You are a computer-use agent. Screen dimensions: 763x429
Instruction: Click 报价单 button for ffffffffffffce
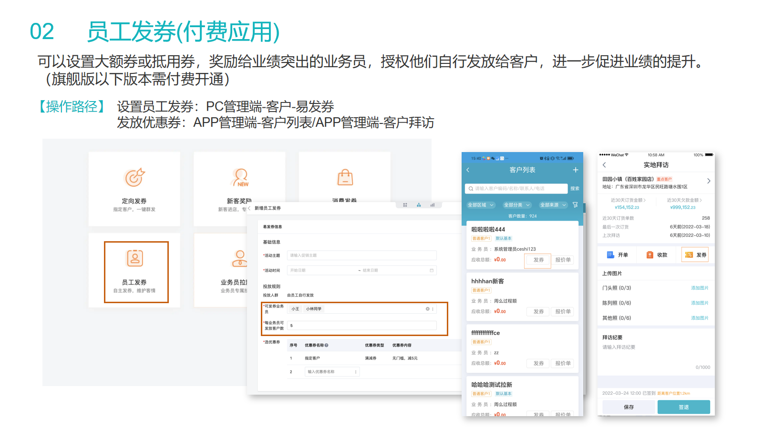click(563, 363)
